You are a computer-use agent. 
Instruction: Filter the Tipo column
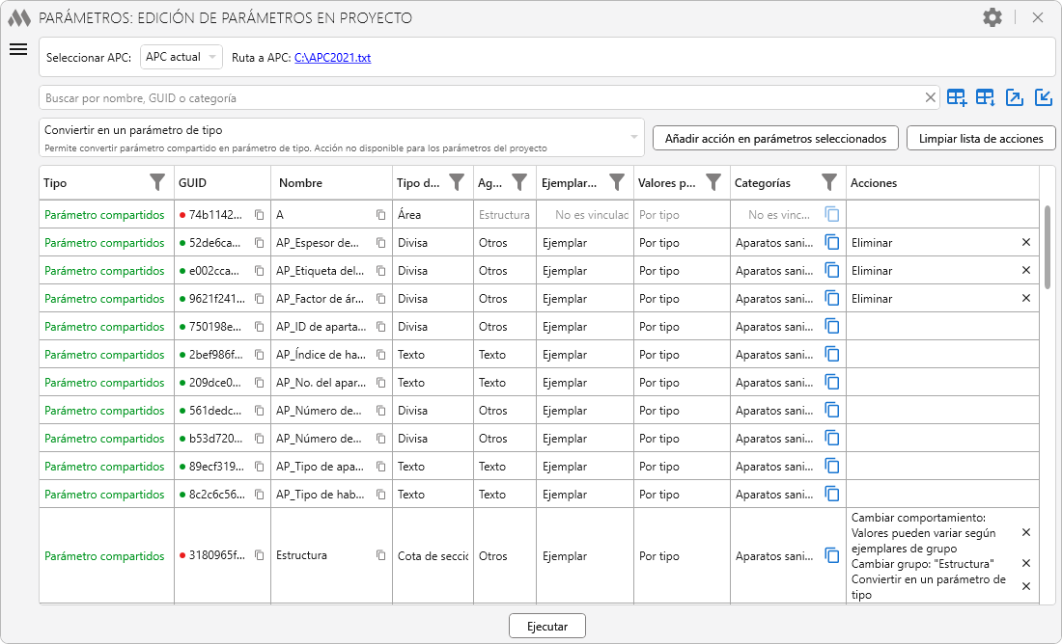157,182
